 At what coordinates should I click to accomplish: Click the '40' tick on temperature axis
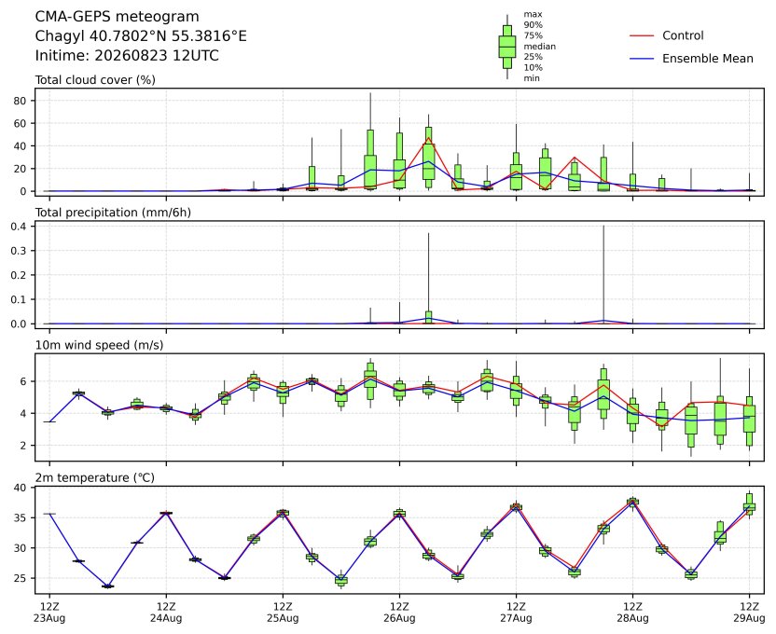click(x=20, y=489)
